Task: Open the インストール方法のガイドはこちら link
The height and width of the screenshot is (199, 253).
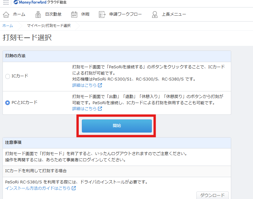Action: pyautogui.click(x=38, y=188)
